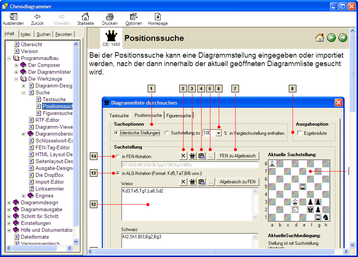Go back with the Zurück arrow
This screenshot has width=358, height=257.
(37, 17)
